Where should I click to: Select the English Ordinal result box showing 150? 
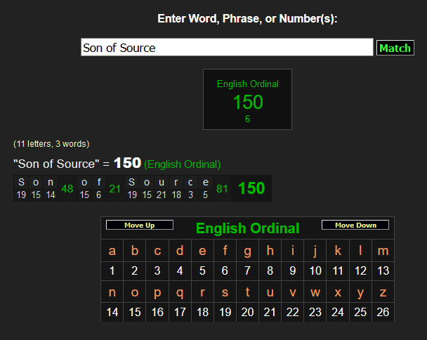[247, 99]
